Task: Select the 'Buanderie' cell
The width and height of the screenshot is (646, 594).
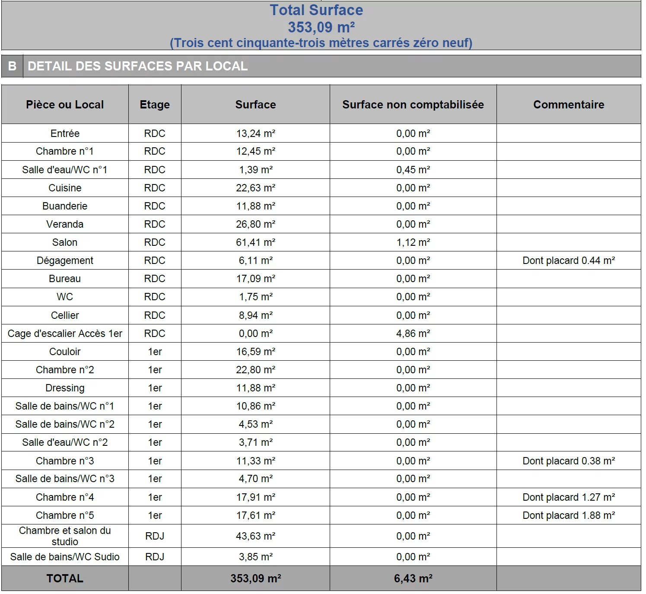Action: [x=65, y=206]
